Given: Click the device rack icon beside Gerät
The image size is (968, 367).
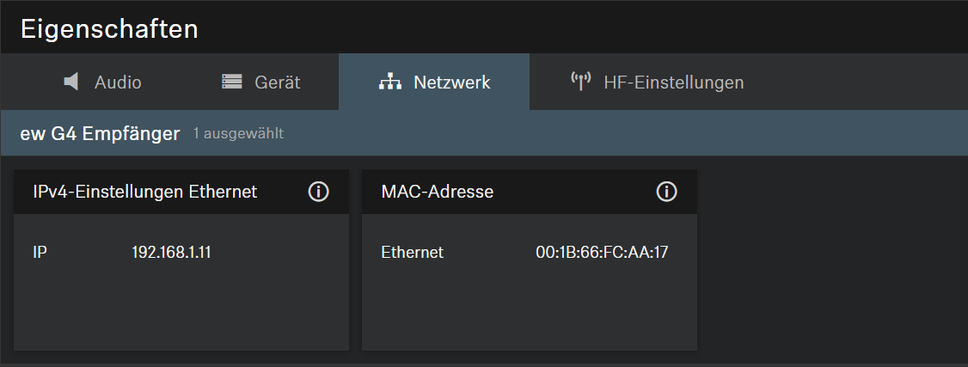Looking at the screenshot, I should [x=232, y=83].
